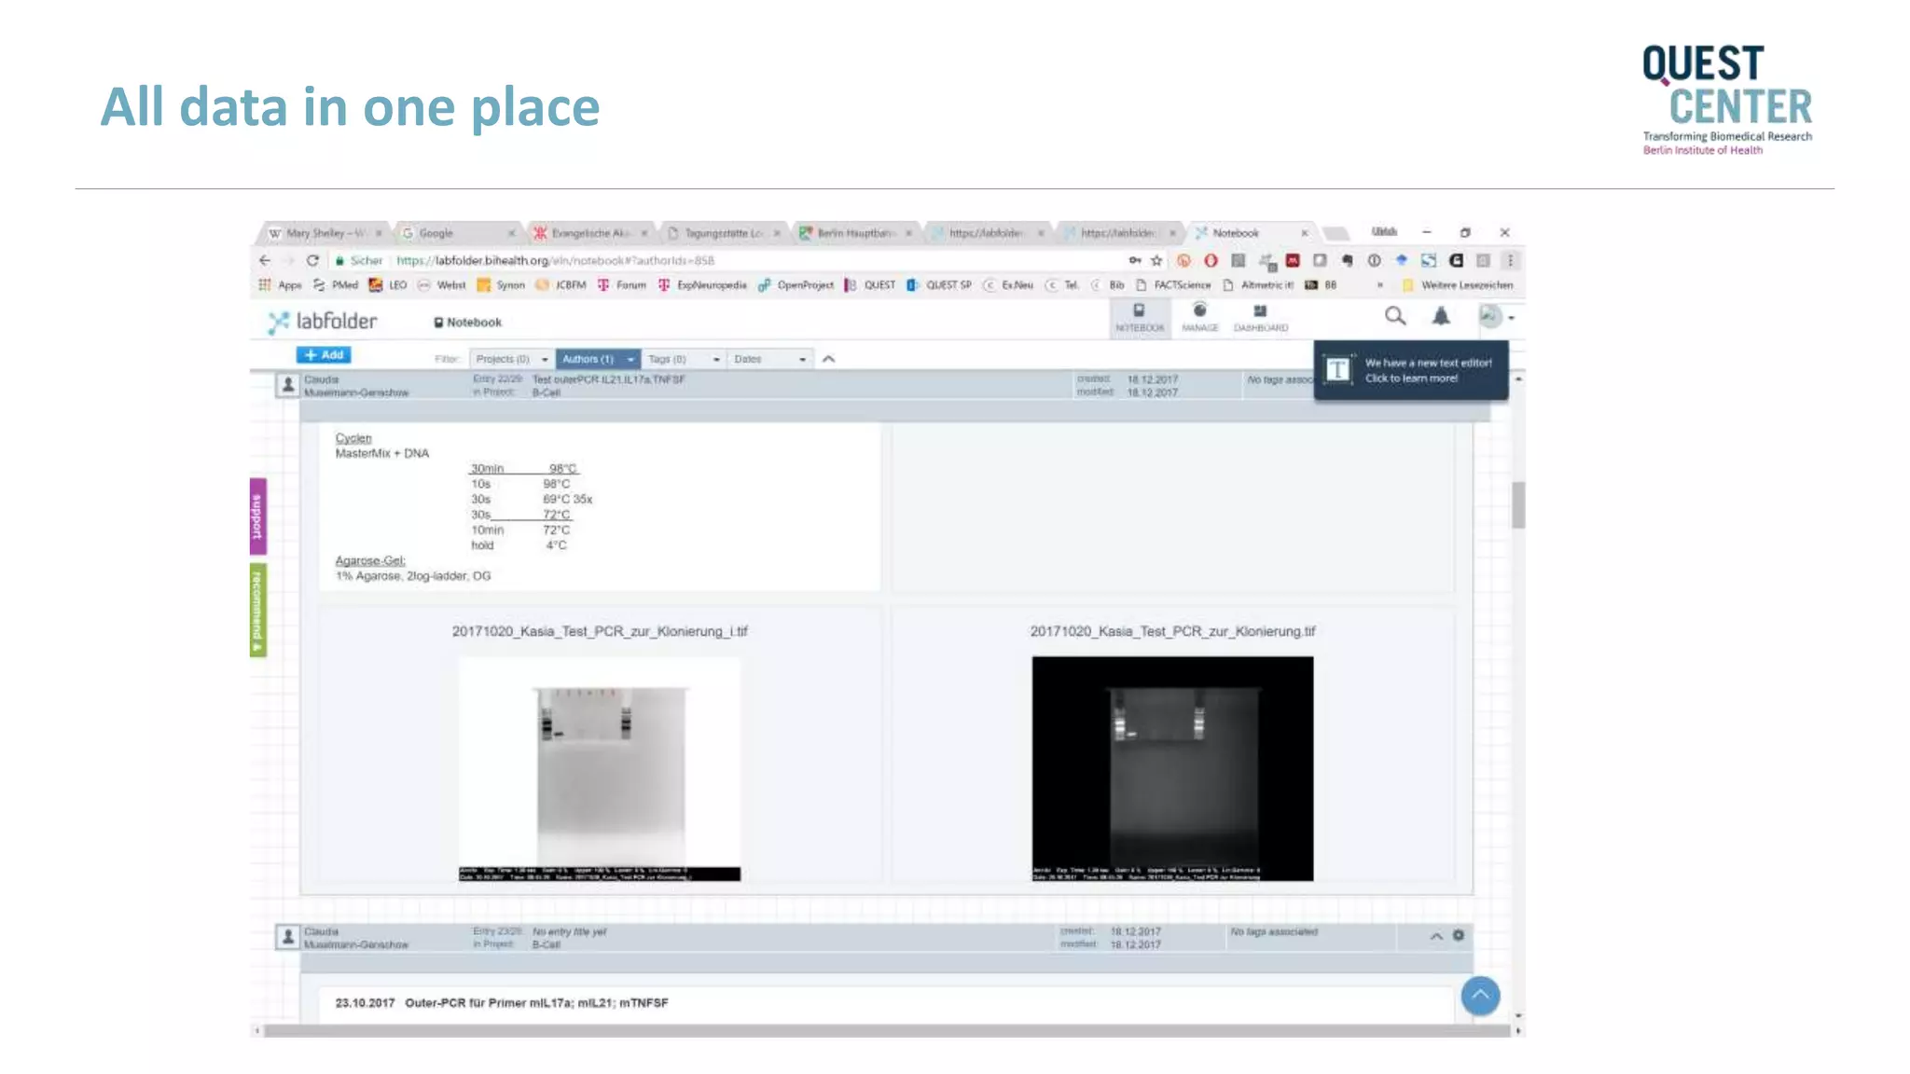Click the entry settings gear icon
Viewport: 1910px width, 1074px height.
pos(1459,935)
